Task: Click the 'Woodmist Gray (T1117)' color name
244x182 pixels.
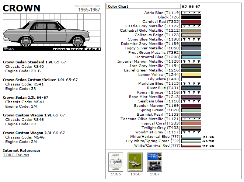Action: click(158, 132)
